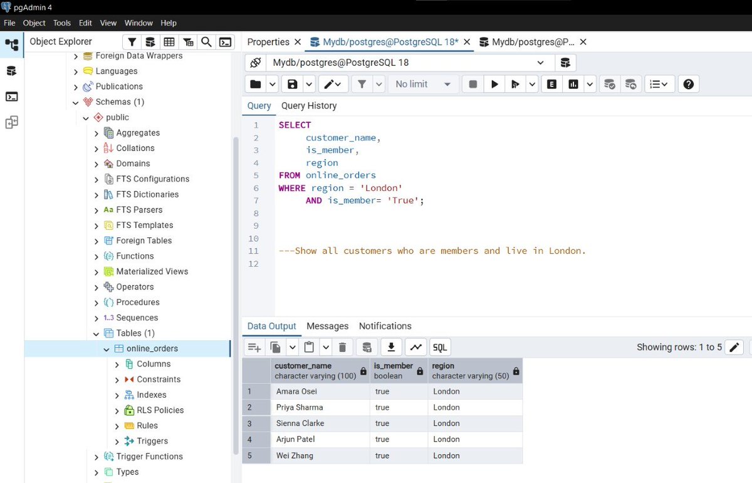Click row number 3 header in results

coord(256,423)
